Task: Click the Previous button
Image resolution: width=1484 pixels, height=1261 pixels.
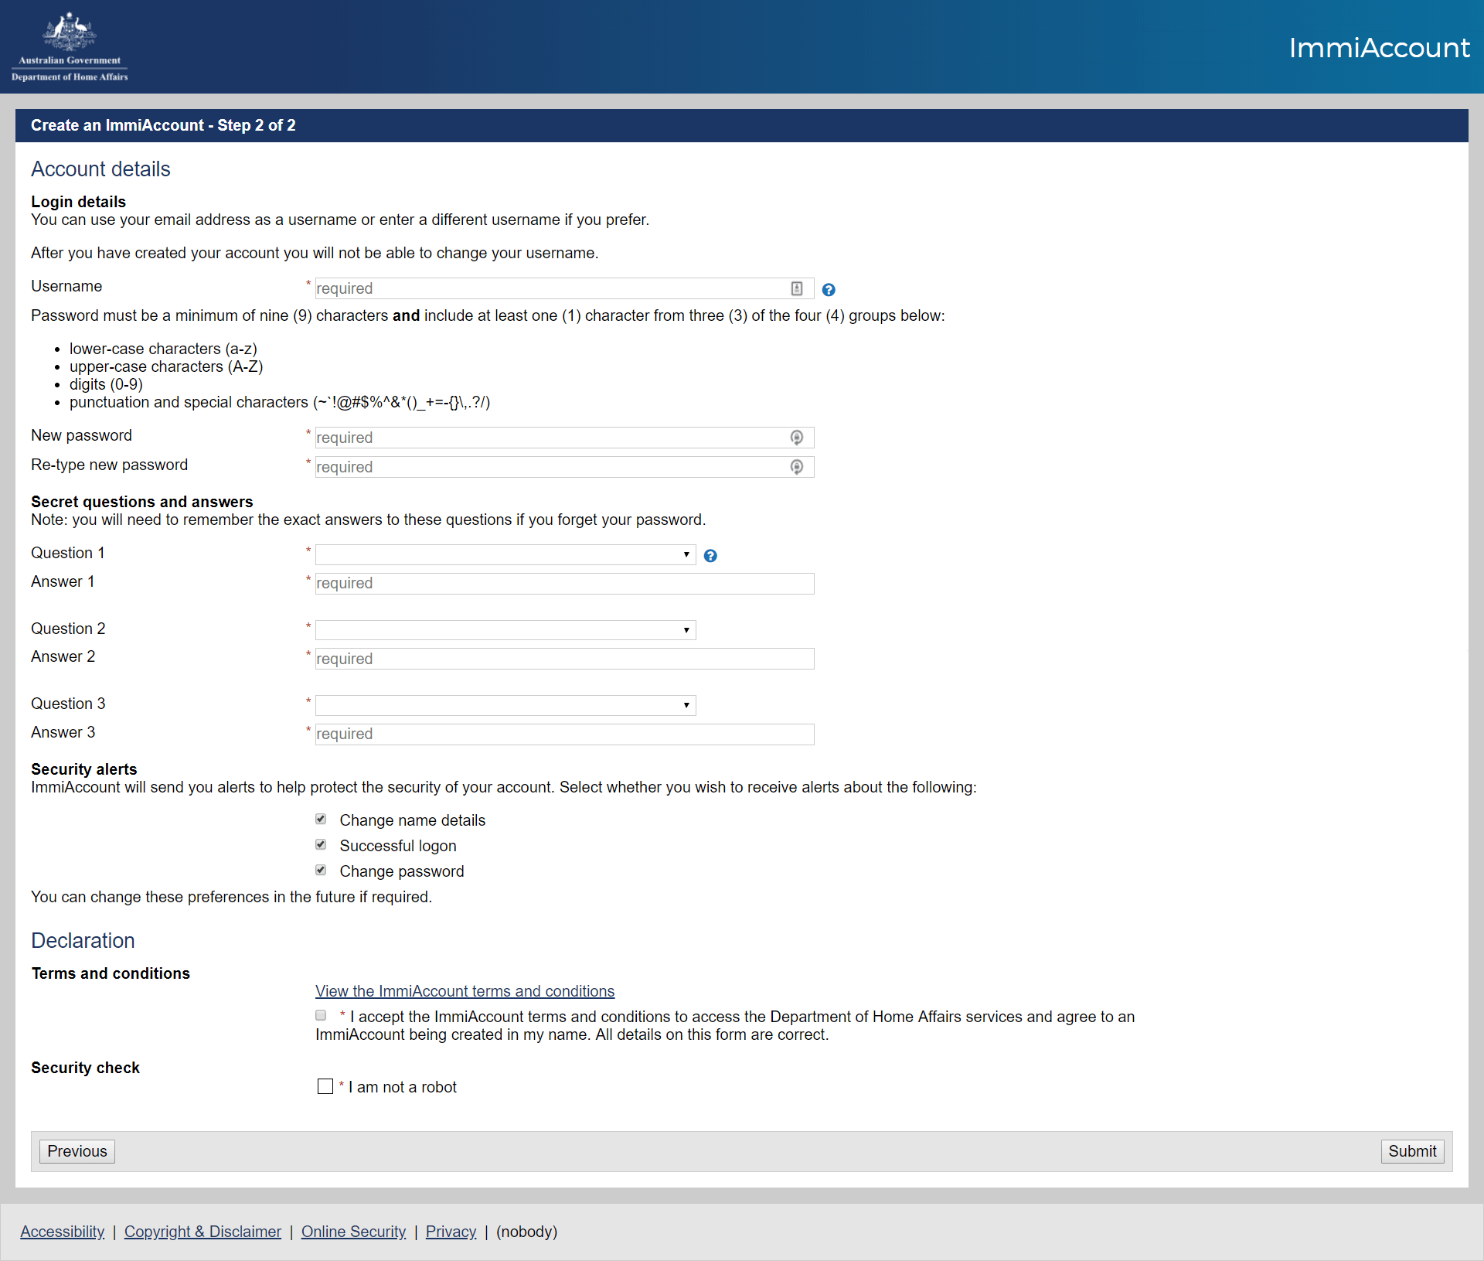Action: pos(77,1151)
